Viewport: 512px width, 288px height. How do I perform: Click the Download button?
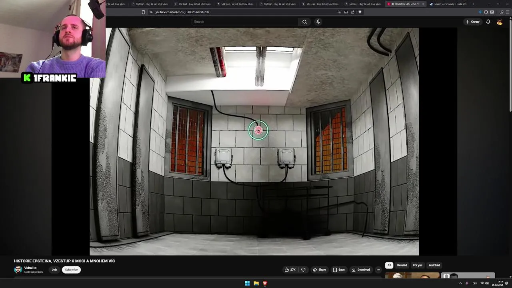click(x=361, y=270)
